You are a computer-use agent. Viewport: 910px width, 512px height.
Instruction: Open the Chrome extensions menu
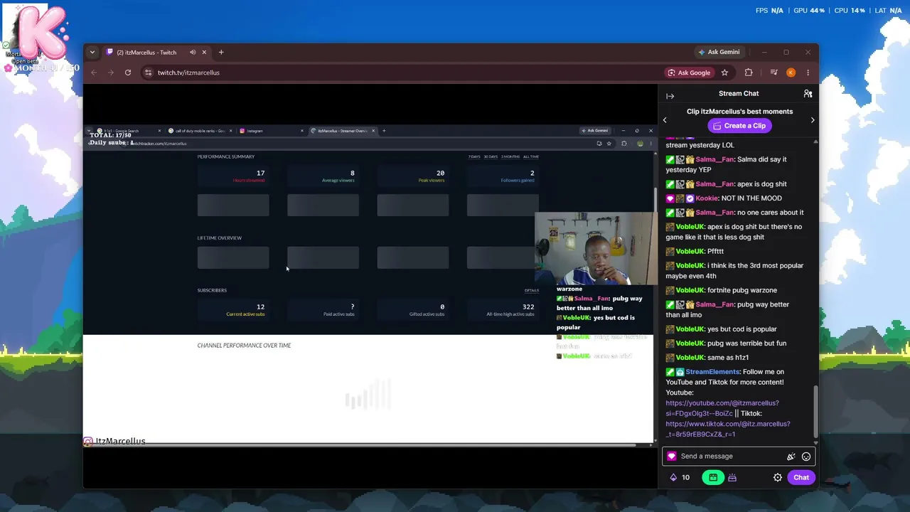(x=749, y=73)
